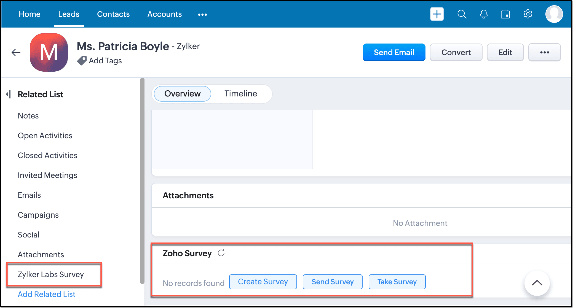The width and height of the screenshot is (573, 308).
Task: Open more actions next to Edit
Action: 544,52
